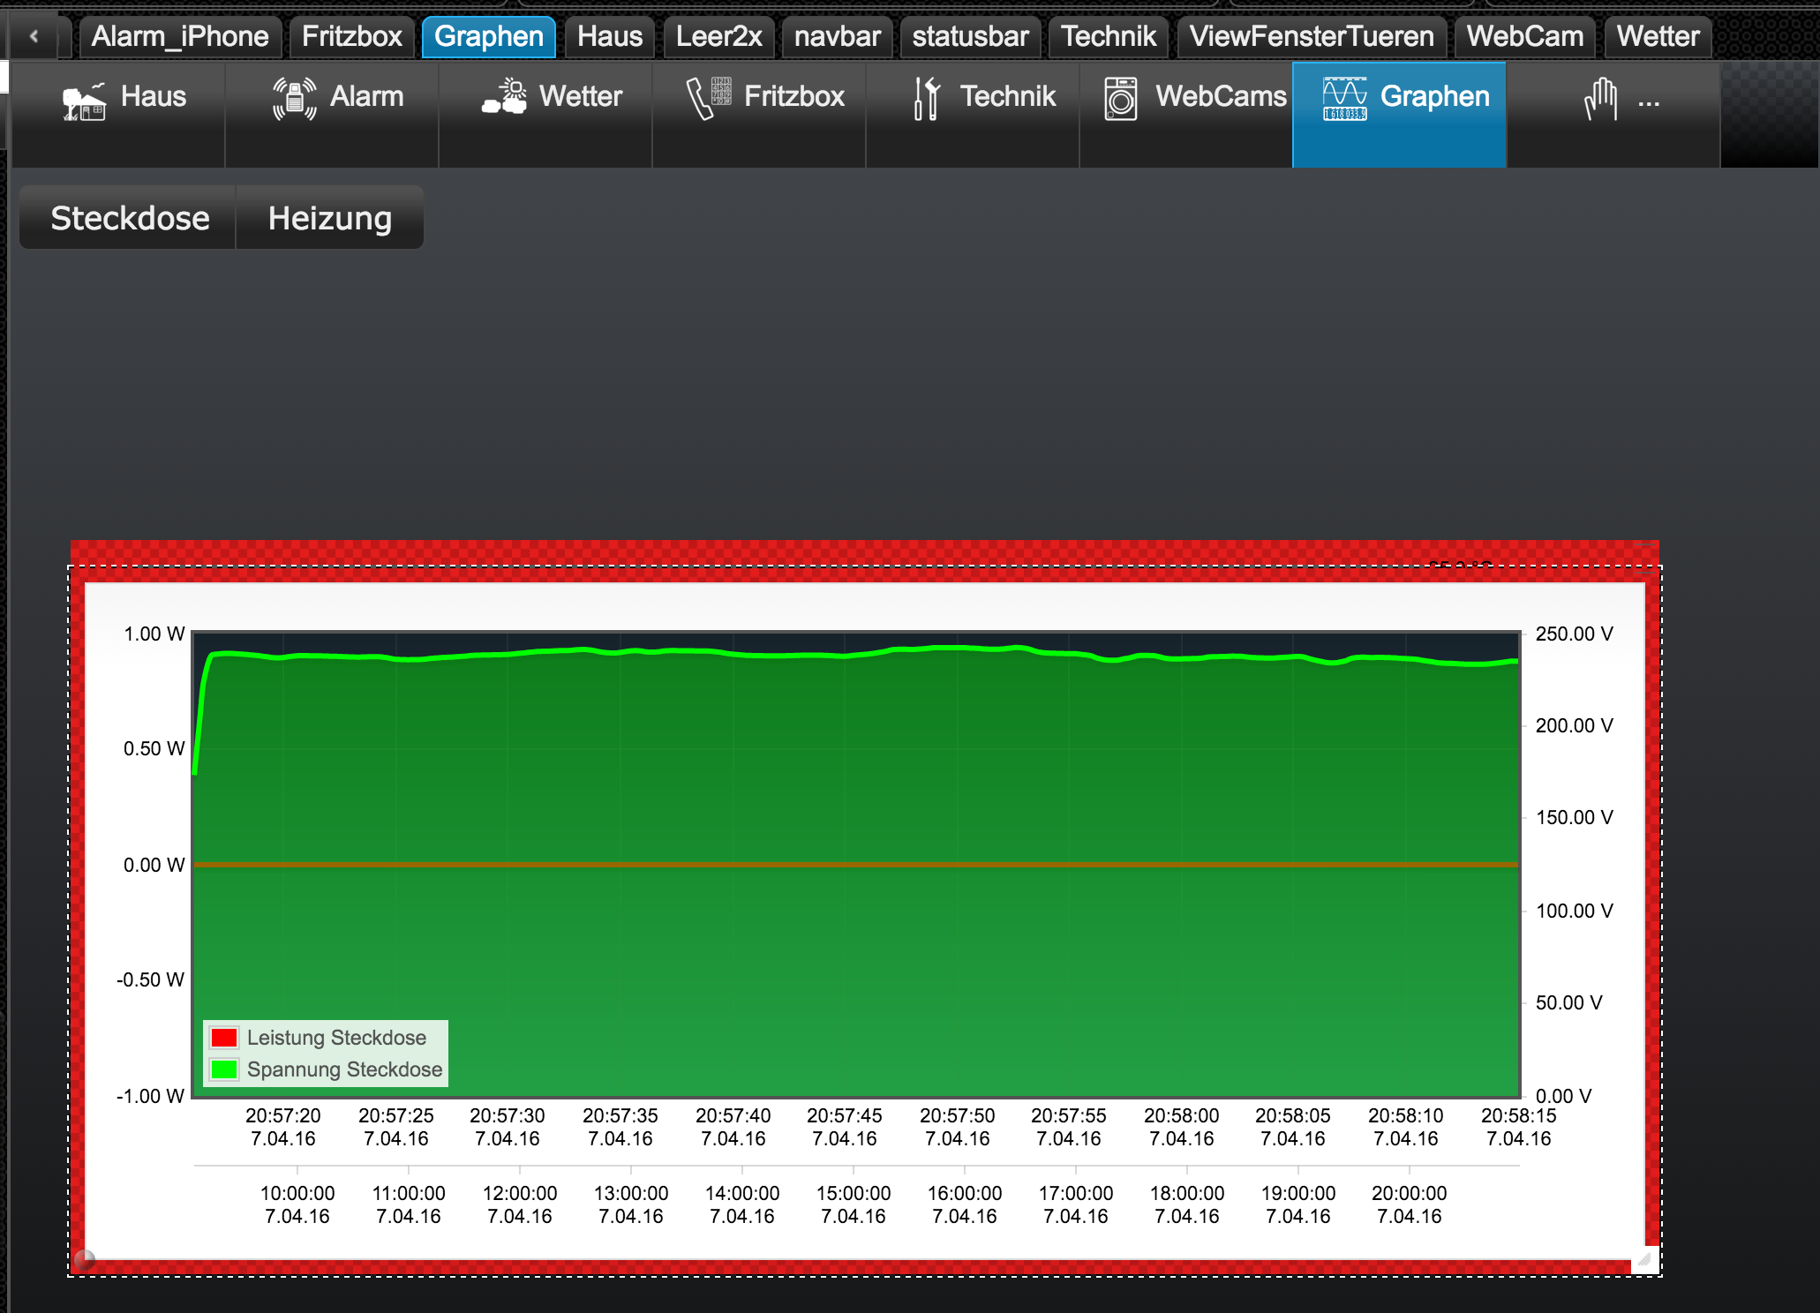The image size is (1820, 1313).
Task: Open the ellipsis more menu item
Action: pyautogui.click(x=1613, y=114)
